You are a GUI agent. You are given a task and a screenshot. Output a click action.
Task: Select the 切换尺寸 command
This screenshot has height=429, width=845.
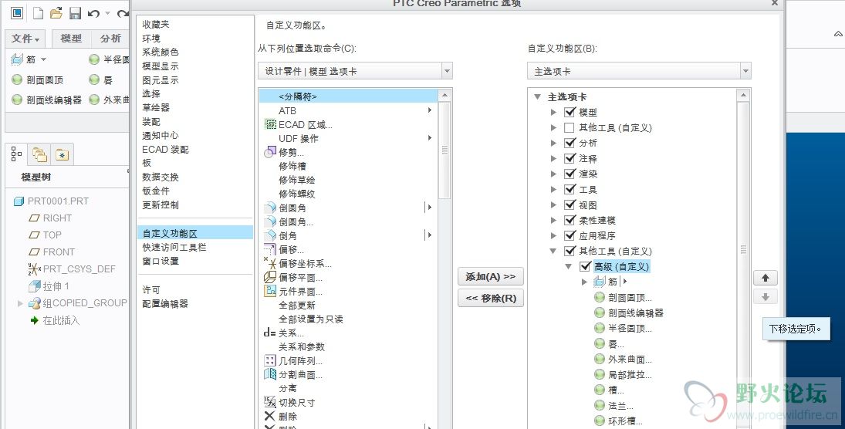(289, 403)
